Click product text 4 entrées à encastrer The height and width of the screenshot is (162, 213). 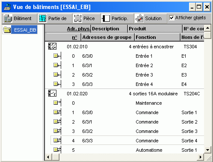[151, 47]
